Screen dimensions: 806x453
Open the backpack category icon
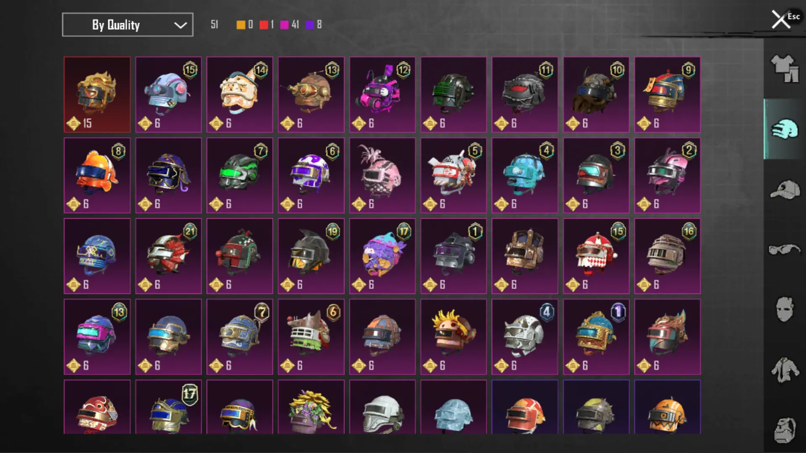coord(784,430)
